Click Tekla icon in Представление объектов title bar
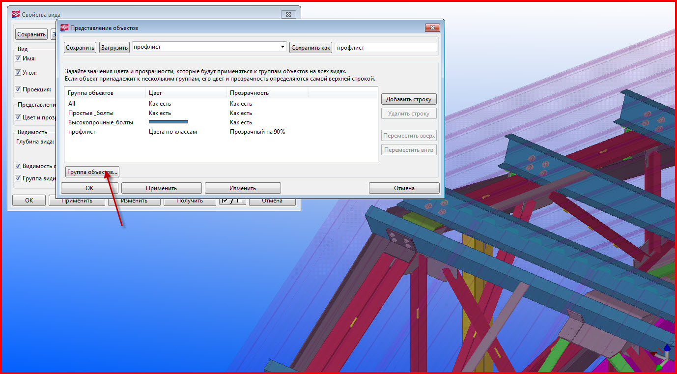The width and height of the screenshot is (677, 374). pyautogui.click(x=64, y=28)
